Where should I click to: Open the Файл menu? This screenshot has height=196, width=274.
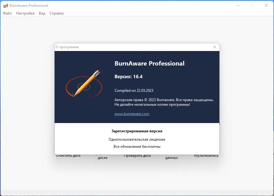click(7, 13)
